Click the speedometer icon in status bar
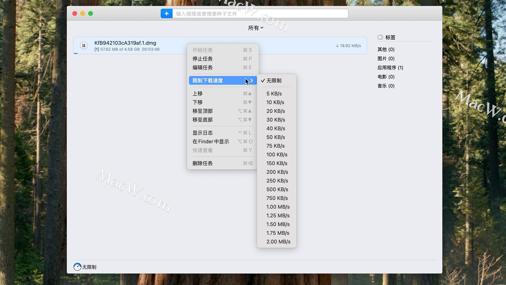This screenshot has height=285, width=506. pos(77,267)
